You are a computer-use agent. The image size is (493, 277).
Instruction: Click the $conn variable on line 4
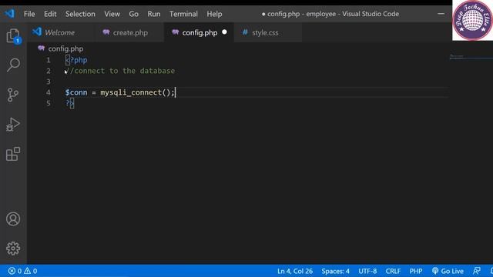[76, 92]
